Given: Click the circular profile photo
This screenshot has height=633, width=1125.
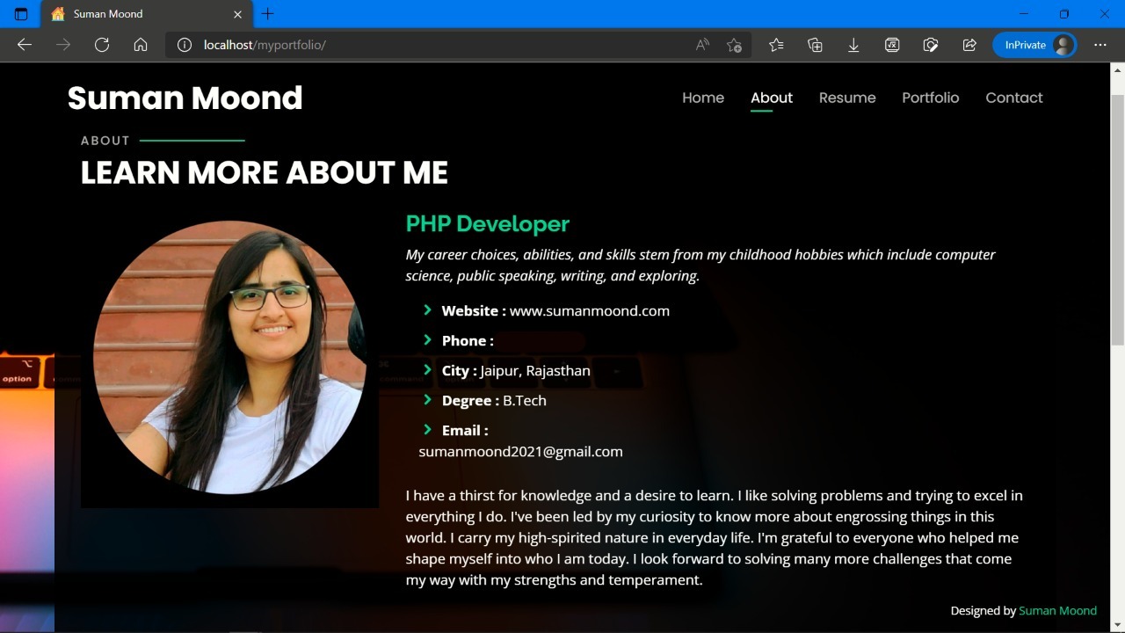Looking at the screenshot, I should pyautogui.click(x=229, y=357).
